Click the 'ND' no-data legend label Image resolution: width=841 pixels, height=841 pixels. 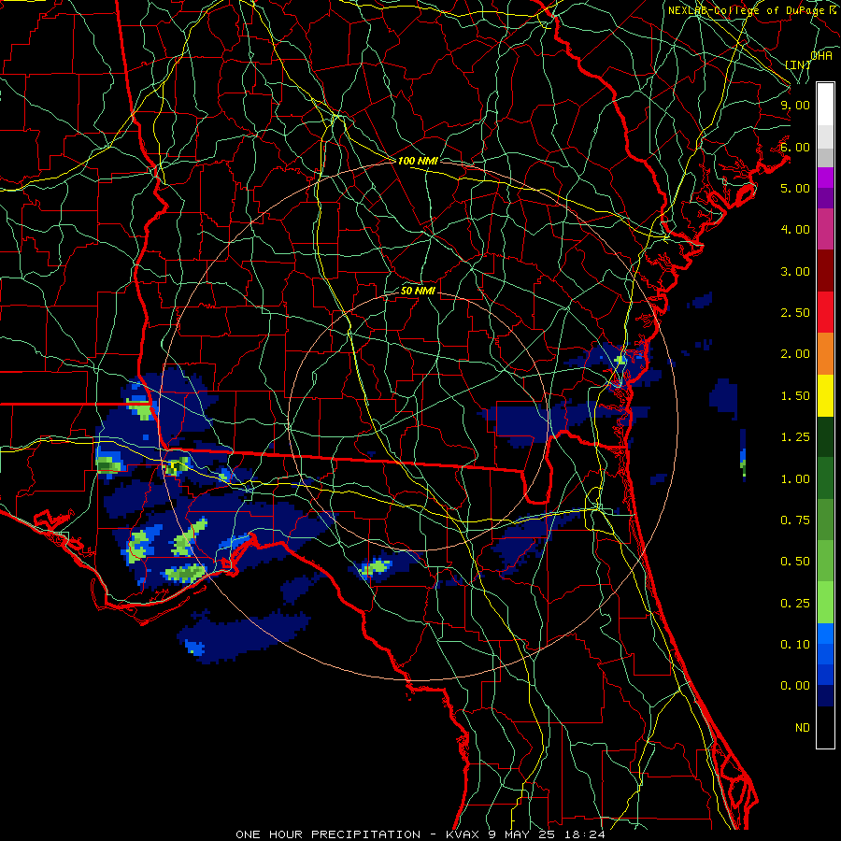click(803, 728)
